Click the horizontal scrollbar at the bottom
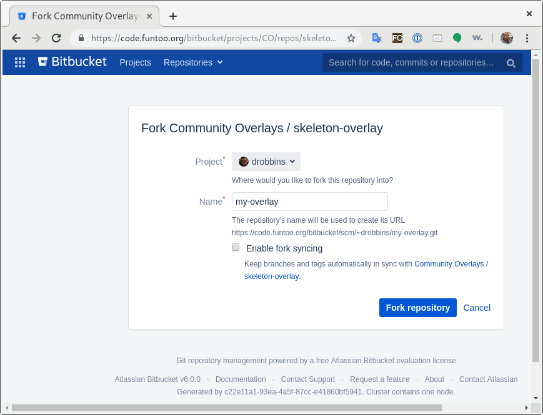 coord(227,408)
